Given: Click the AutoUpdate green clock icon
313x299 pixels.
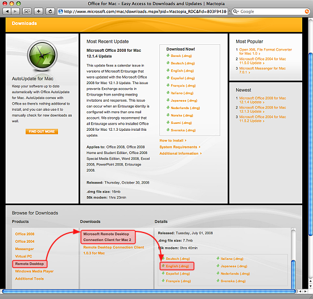Looking at the screenshot, I should pos(42,56).
